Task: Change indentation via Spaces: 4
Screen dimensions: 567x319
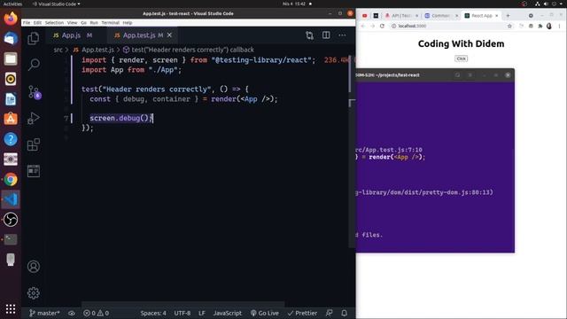Action: tap(153, 313)
